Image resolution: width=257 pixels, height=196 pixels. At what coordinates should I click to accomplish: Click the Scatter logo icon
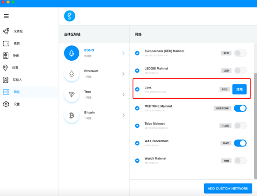70,16
